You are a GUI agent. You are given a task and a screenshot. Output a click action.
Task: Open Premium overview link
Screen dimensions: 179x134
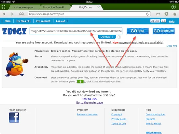(87, 114)
